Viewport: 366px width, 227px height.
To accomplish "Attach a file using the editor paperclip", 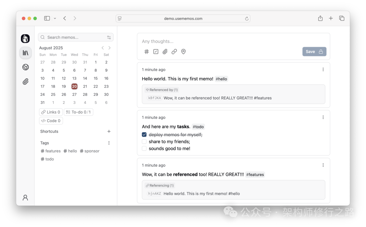I will click(x=165, y=52).
